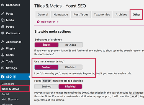The height and width of the screenshot is (105, 144).
Task: Expand the Help center dropdown arrow
Action: [x=58, y=22]
